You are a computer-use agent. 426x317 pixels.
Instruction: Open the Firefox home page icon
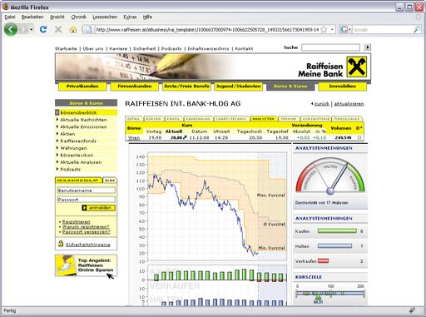(73, 29)
